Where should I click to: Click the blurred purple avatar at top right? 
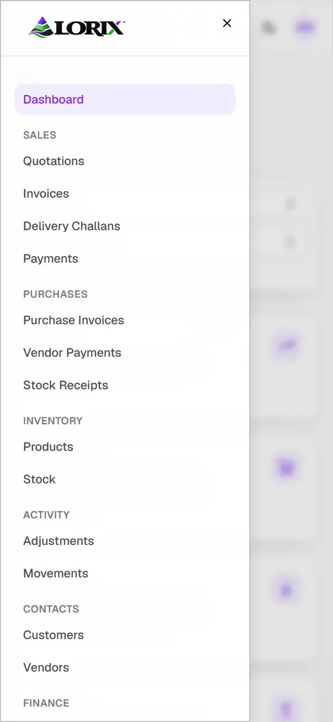(305, 28)
